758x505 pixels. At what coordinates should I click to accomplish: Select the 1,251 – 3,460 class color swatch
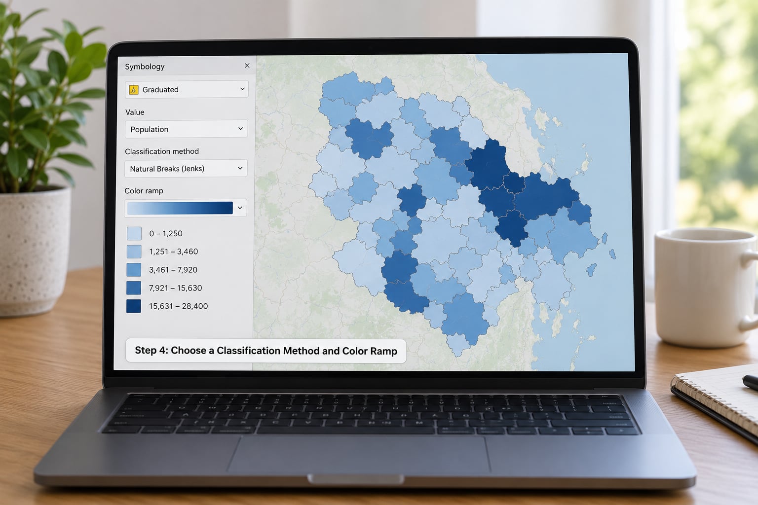point(134,252)
